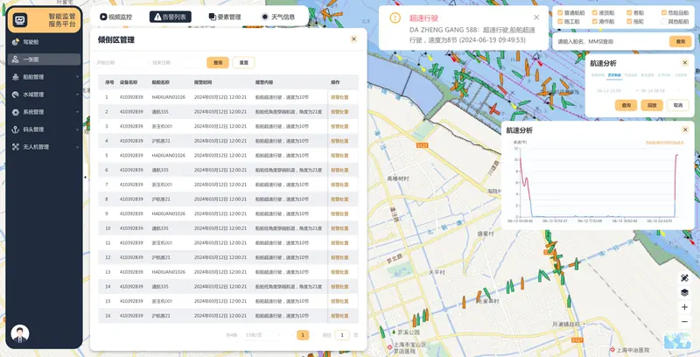Dismiss the 超速行驶 alert notification
Viewport: 700px width, 357px height.
pyautogui.click(x=536, y=17)
